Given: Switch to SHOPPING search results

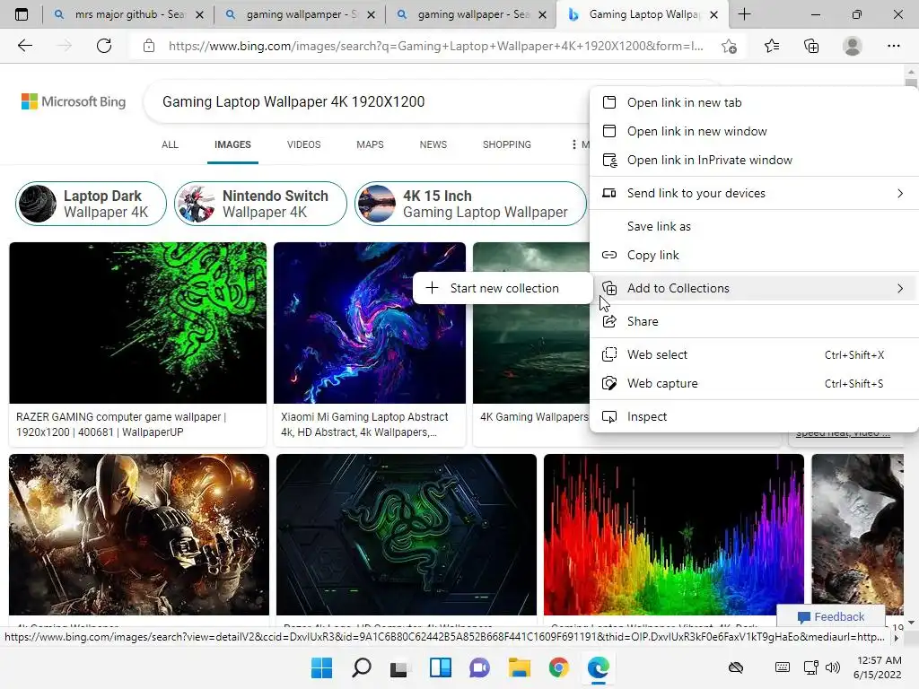Looking at the screenshot, I should click(x=507, y=144).
